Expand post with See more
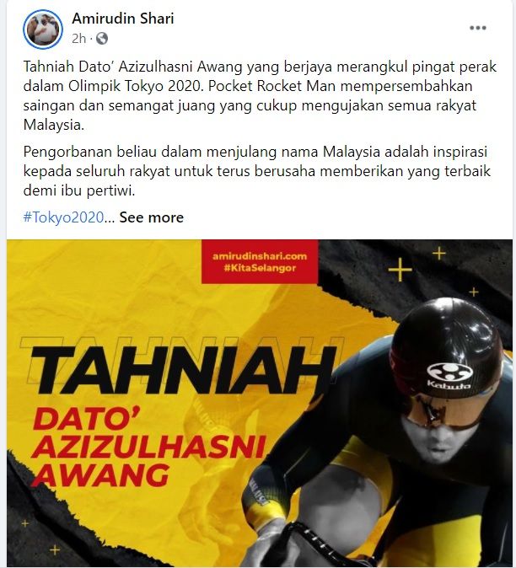516x568 pixels. coord(152,217)
